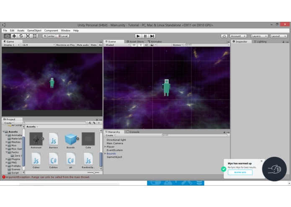Screen dimensions: 291x207
Task: Open the Window menu
Action: (65, 31)
